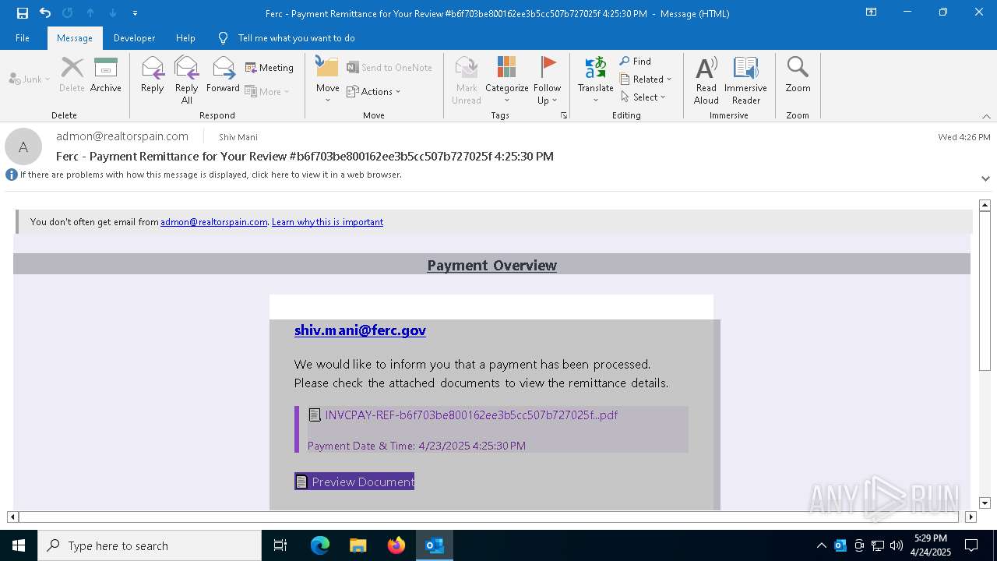Click the horizontal scrollbar left arrow
Image resolution: width=997 pixels, height=561 pixels.
(12, 517)
